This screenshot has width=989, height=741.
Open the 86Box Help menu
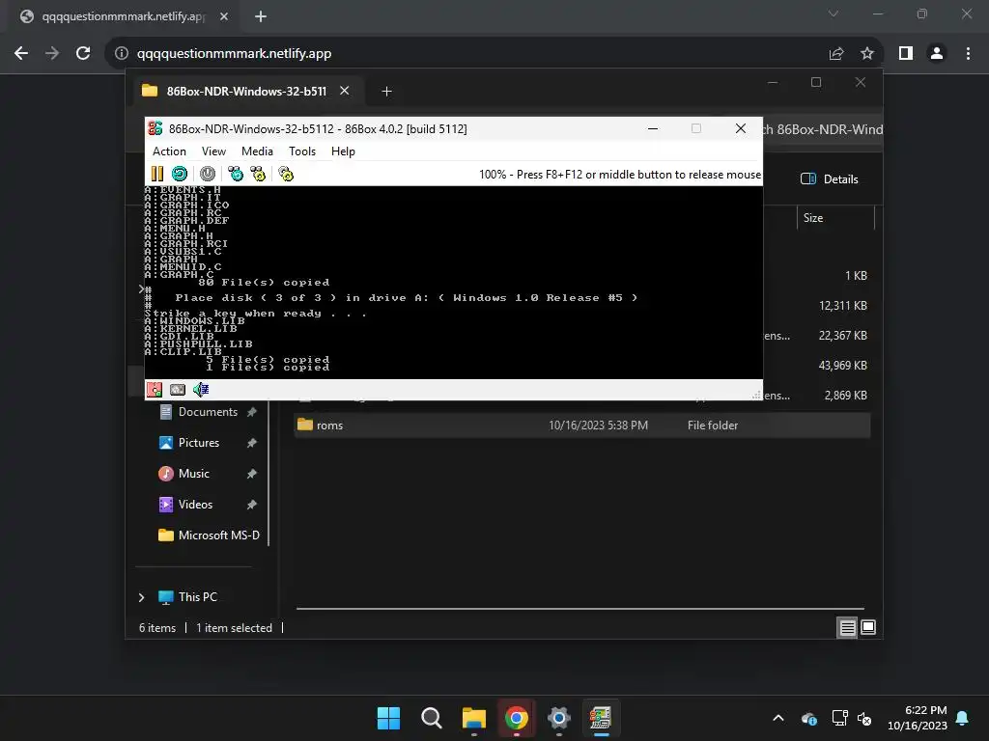coord(343,151)
